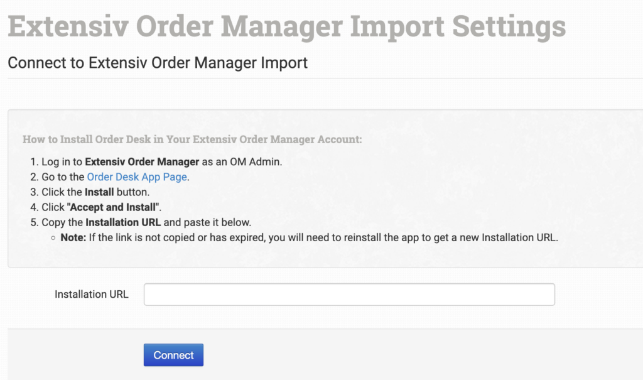Click the bold Install word in step 3

point(99,192)
